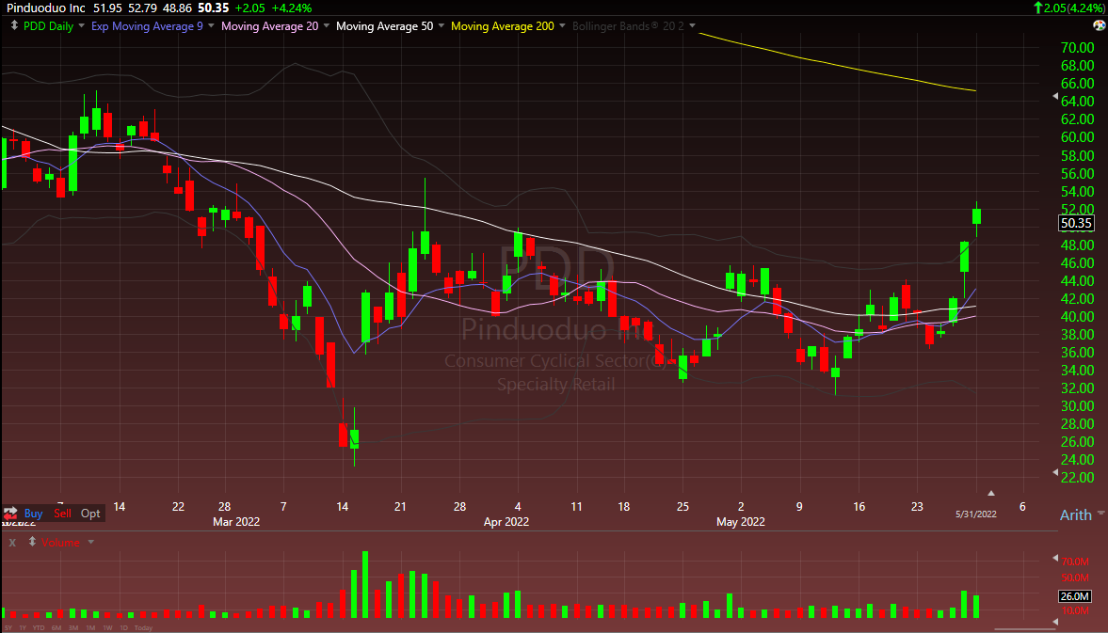The image size is (1108, 633).
Task: Select the Moving Average 20 indicator label
Action: [270, 26]
